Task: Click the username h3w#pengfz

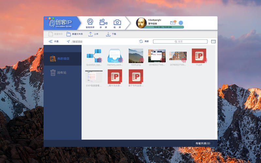Action: click(x=155, y=20)
